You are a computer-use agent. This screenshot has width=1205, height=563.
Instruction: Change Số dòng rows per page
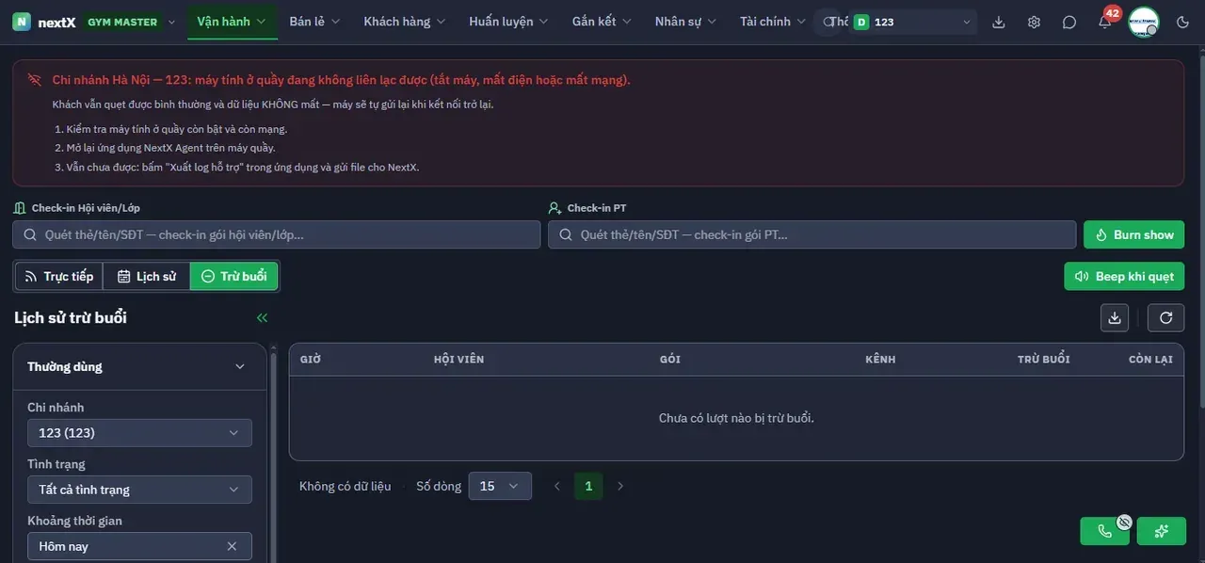pyautogui.click(x=500, y=486)
